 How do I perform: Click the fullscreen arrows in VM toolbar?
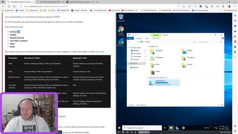point(119,132)
